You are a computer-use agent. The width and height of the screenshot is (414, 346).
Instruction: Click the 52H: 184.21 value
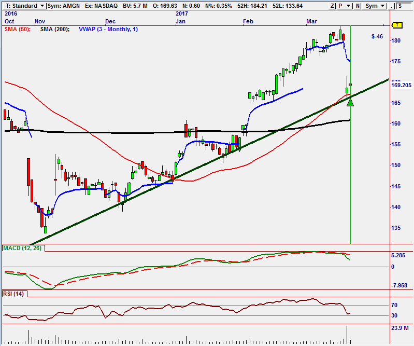252,6
